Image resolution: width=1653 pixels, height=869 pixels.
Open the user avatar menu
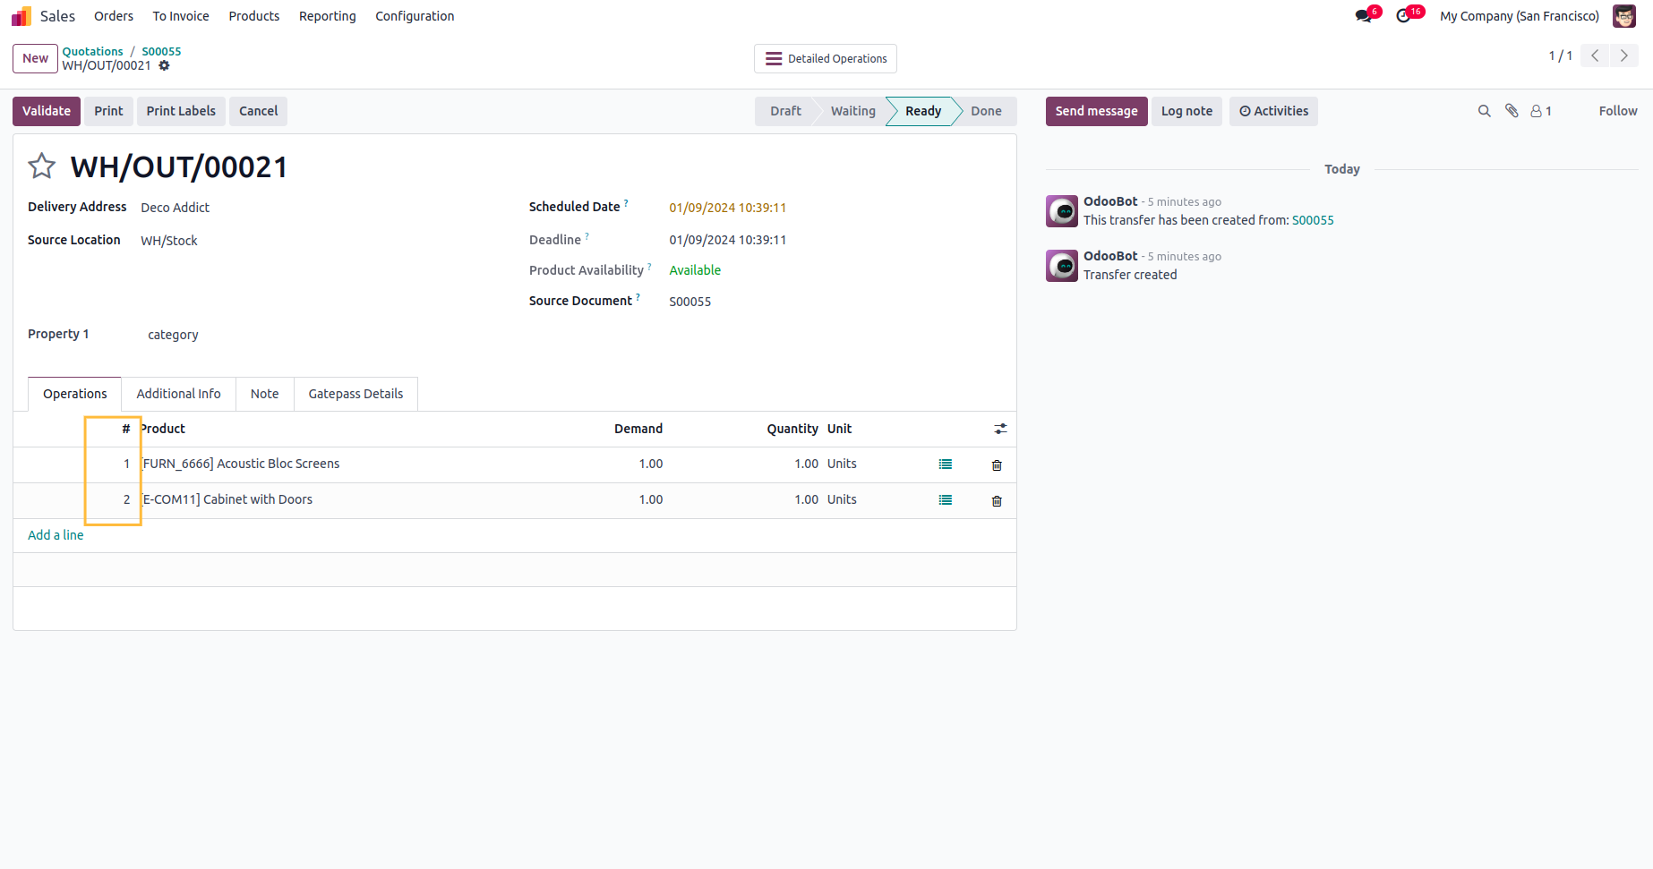pos(1624,16)
